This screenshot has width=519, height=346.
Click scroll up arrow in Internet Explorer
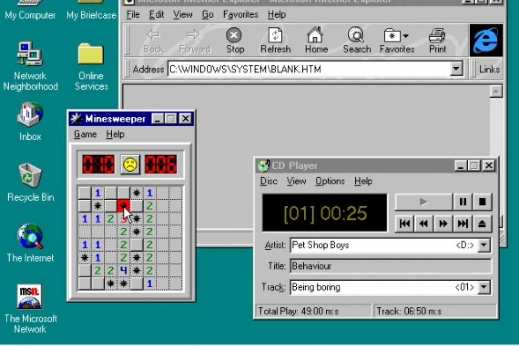(x=496, y=91)
